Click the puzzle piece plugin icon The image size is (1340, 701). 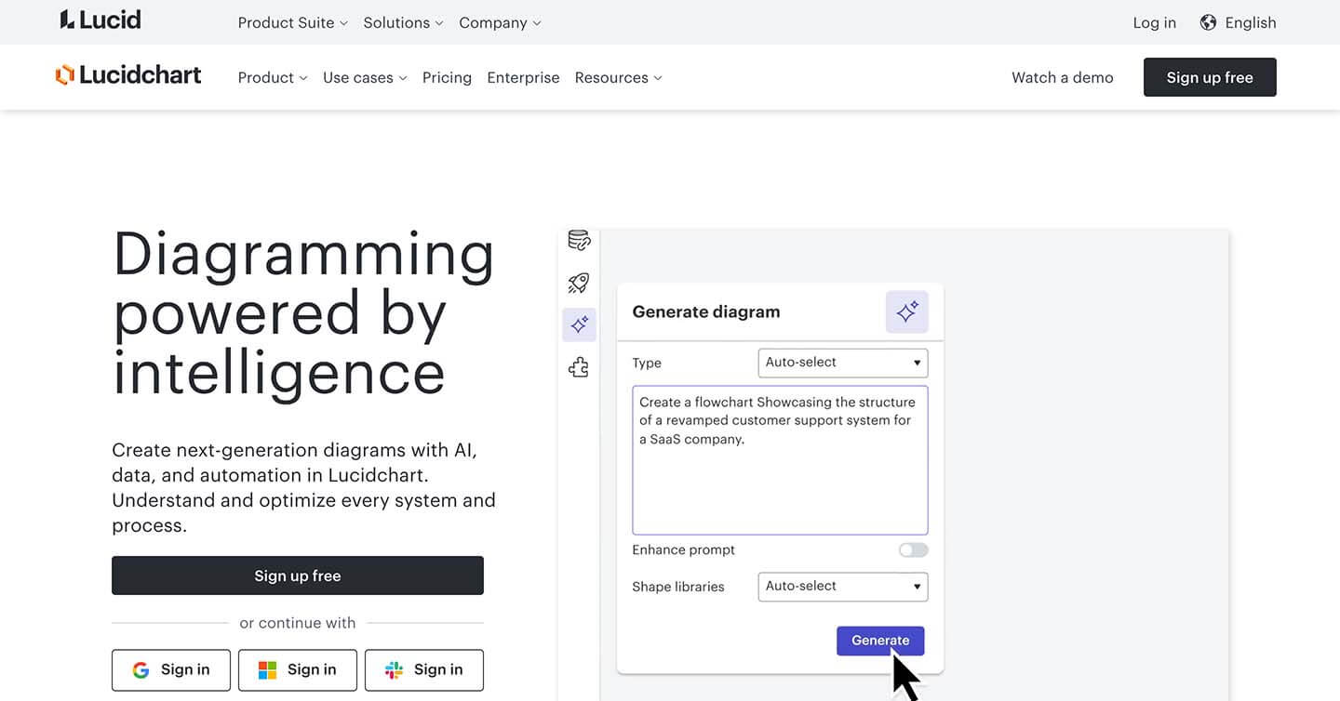(x=579, y=367)
